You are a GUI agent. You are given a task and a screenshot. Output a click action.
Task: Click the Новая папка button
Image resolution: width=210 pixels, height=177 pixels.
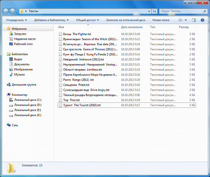tap(161, 20)
